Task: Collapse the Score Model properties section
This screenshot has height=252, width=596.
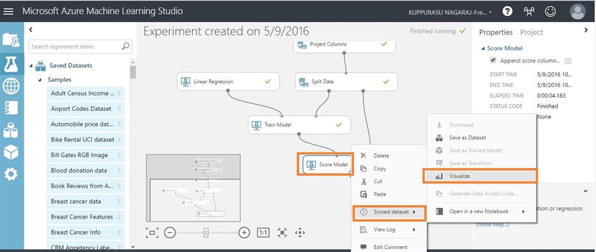Action: coord(483,49)
